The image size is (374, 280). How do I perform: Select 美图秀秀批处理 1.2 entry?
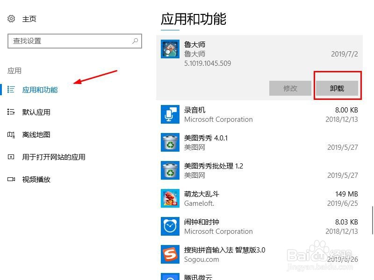259,170
